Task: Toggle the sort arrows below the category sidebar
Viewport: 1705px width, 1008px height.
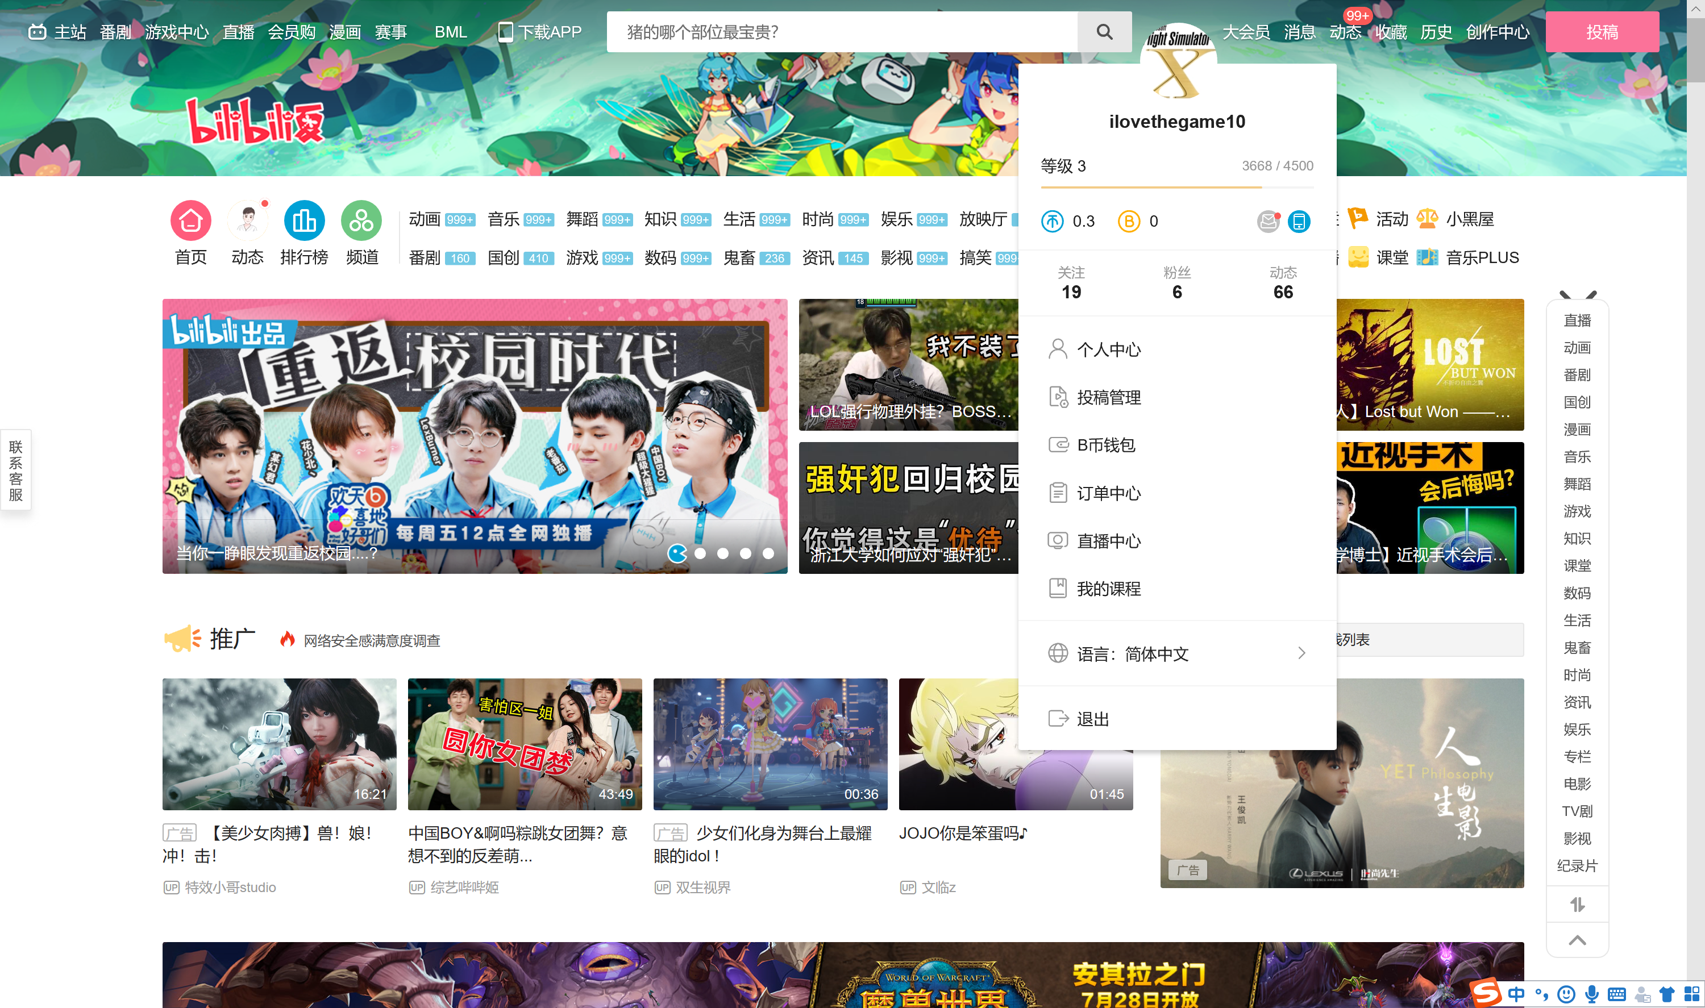Action: coord(1577,905)
